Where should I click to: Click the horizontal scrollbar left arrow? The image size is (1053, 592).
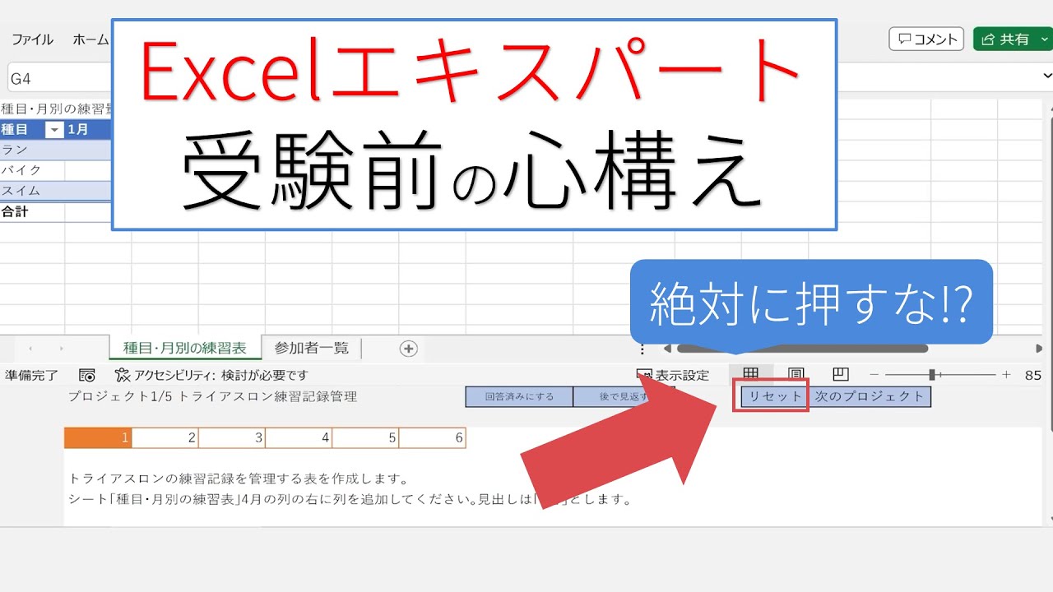(667, 349)
